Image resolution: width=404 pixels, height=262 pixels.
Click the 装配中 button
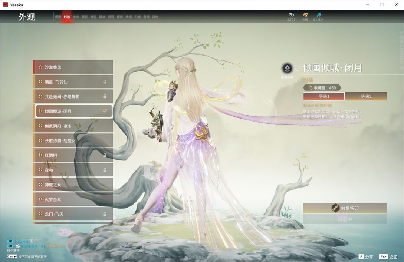pos(345,219)
